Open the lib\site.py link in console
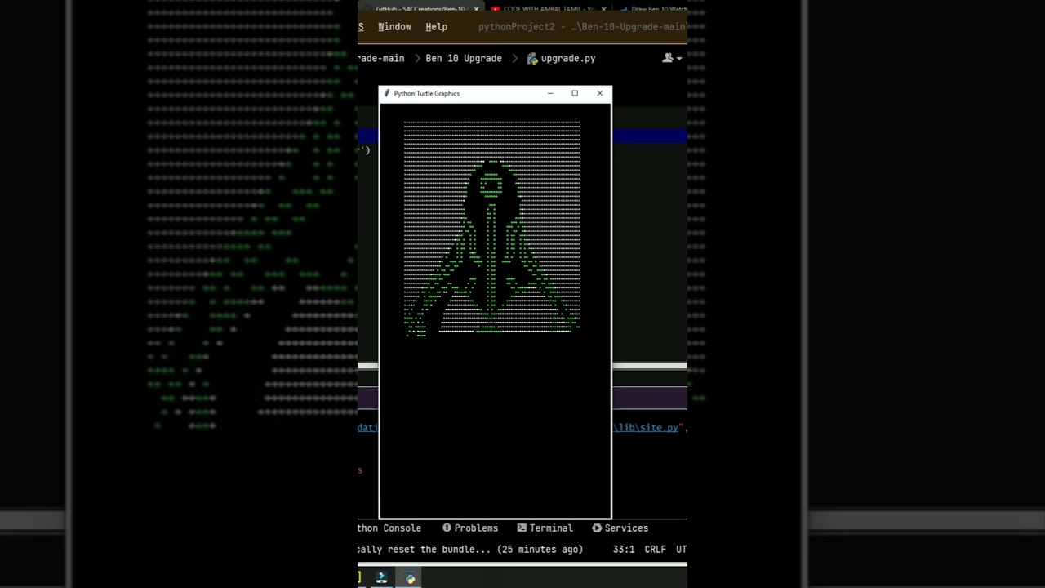Viewport: 1045px width, 588px height. pos(646,427)
